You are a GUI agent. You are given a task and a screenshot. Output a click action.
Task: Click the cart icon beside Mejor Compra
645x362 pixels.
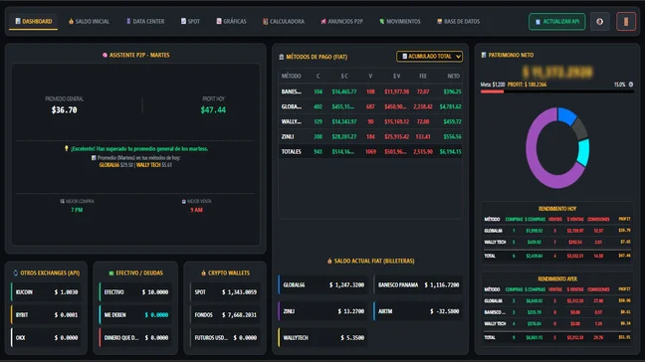(62, 201)
